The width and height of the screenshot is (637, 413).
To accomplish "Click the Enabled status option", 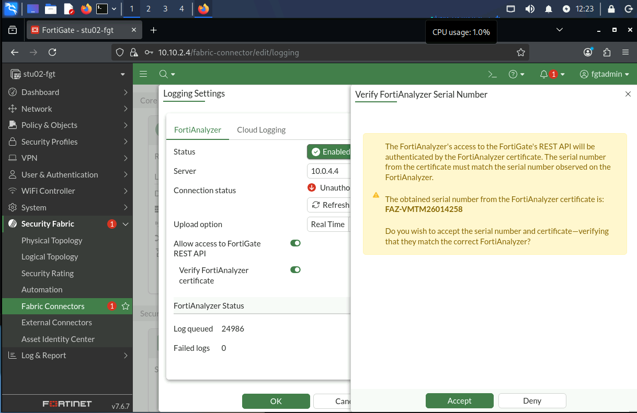I will click(x=329, y=151).
